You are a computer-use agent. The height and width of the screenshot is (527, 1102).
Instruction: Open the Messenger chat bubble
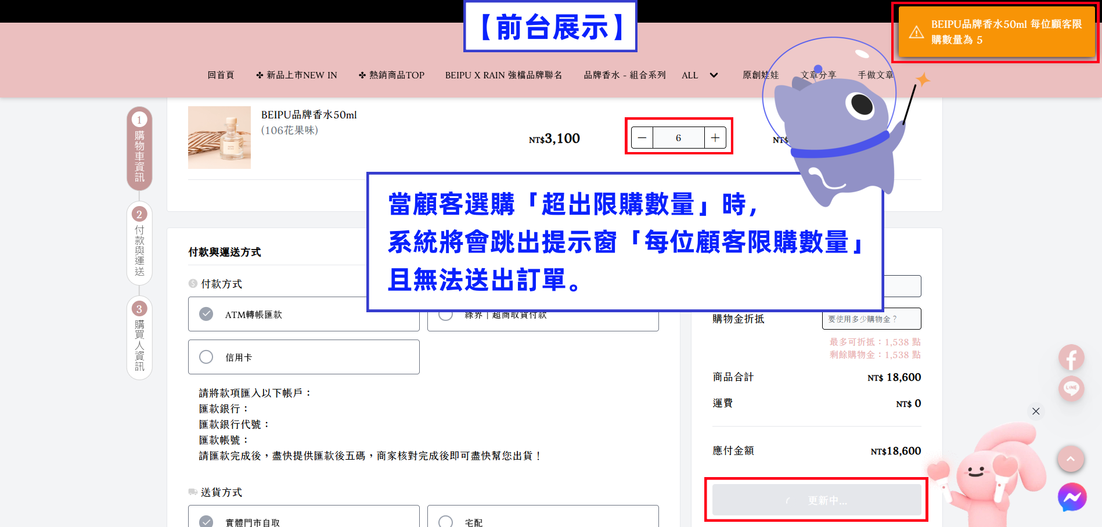1072,497
